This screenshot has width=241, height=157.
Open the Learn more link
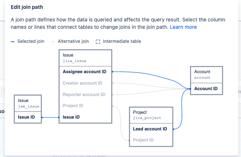[183, 27]
